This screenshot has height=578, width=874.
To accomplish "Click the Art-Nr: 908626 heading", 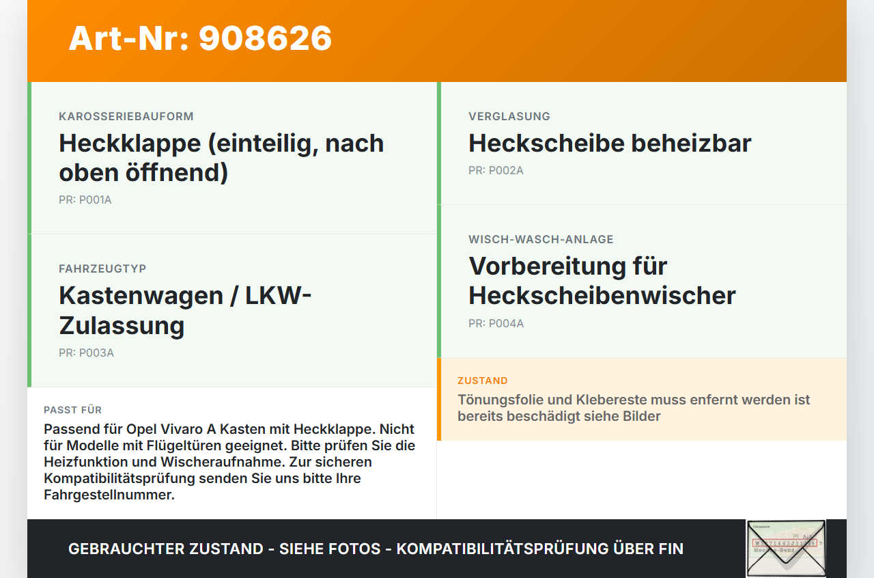I will click(x=200, y=38).
